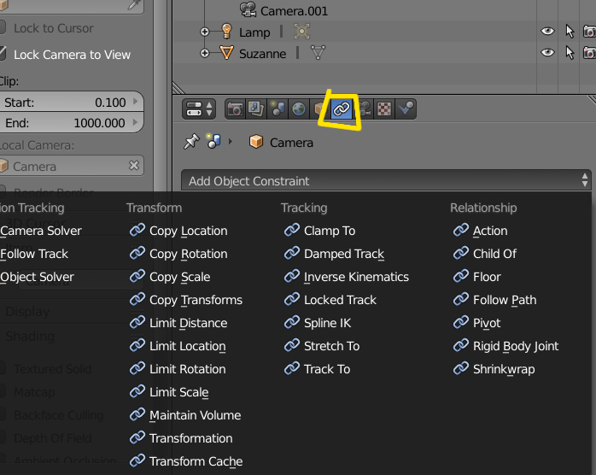Screen dimensions: 596x475
Task: Click the mesh data triangle icon beside Suzanne
Action: click(318, 52)
